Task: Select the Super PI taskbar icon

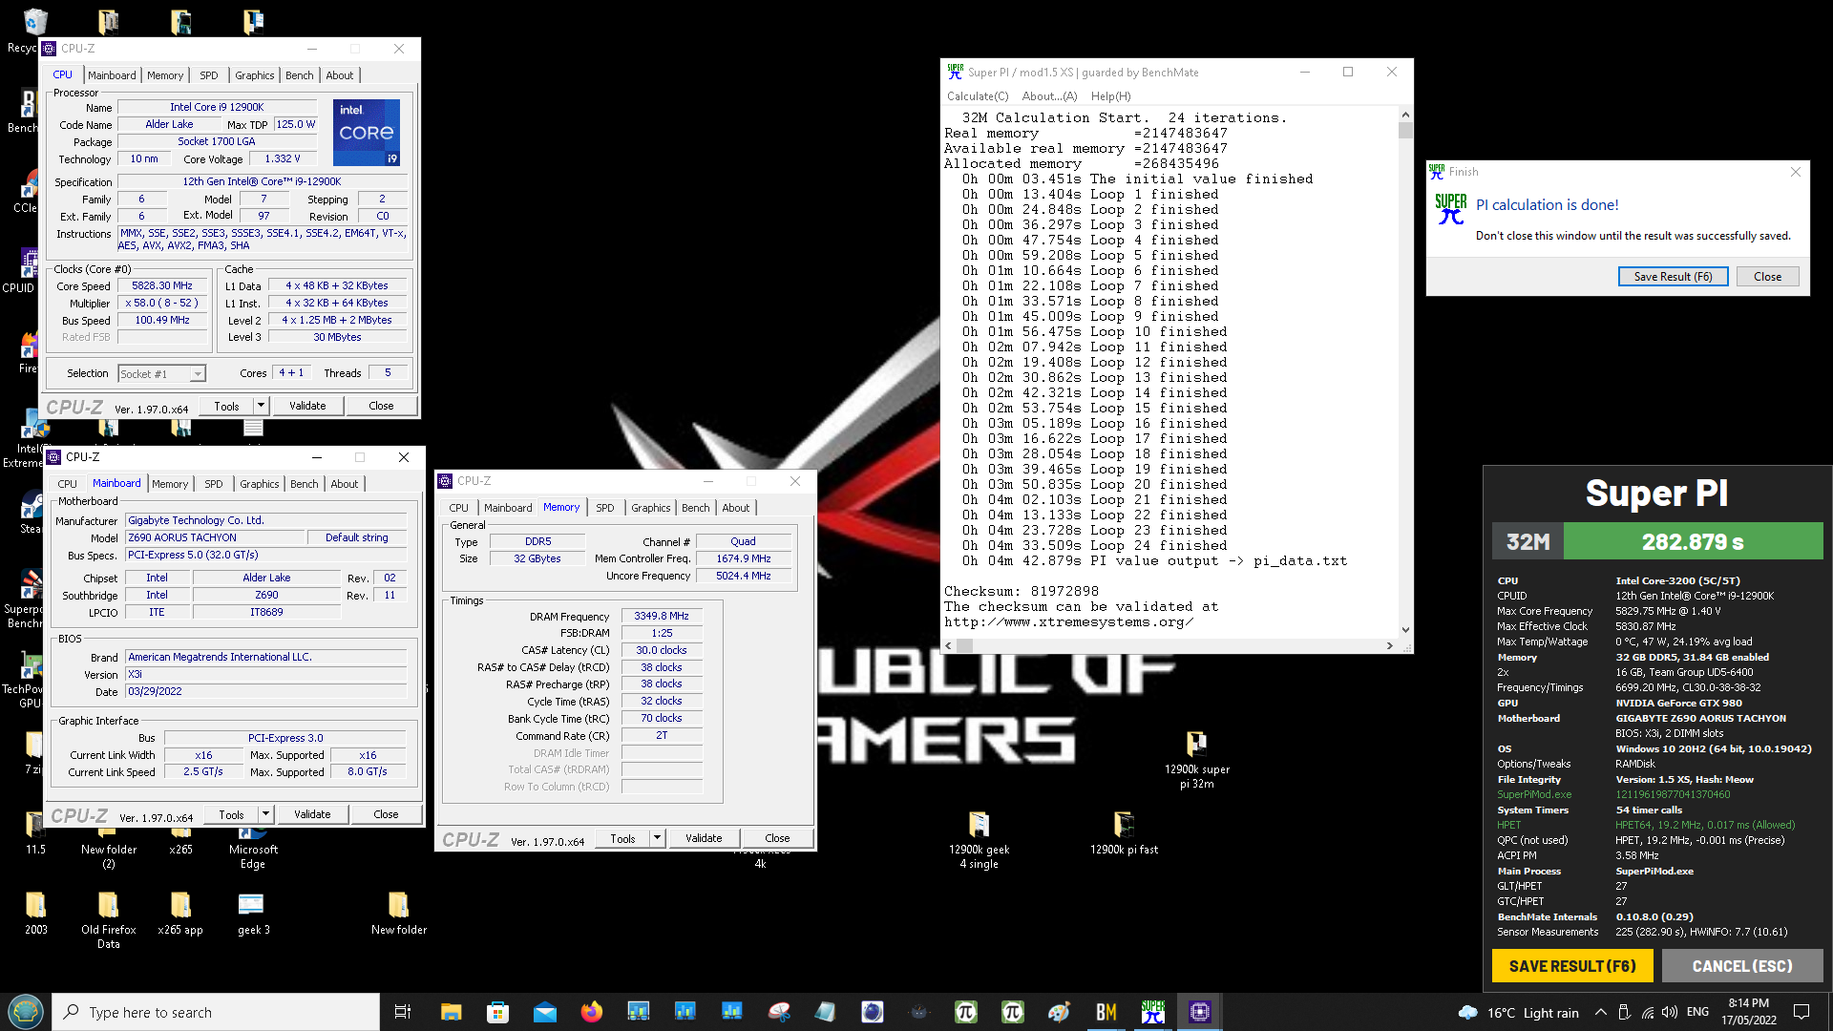Action: [1153, 1012]
